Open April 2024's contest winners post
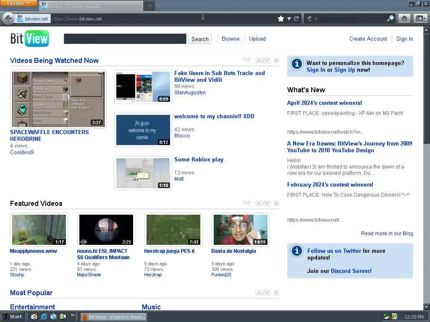The height and width of the screenshot is (322, 430). (x=325, y=103)
